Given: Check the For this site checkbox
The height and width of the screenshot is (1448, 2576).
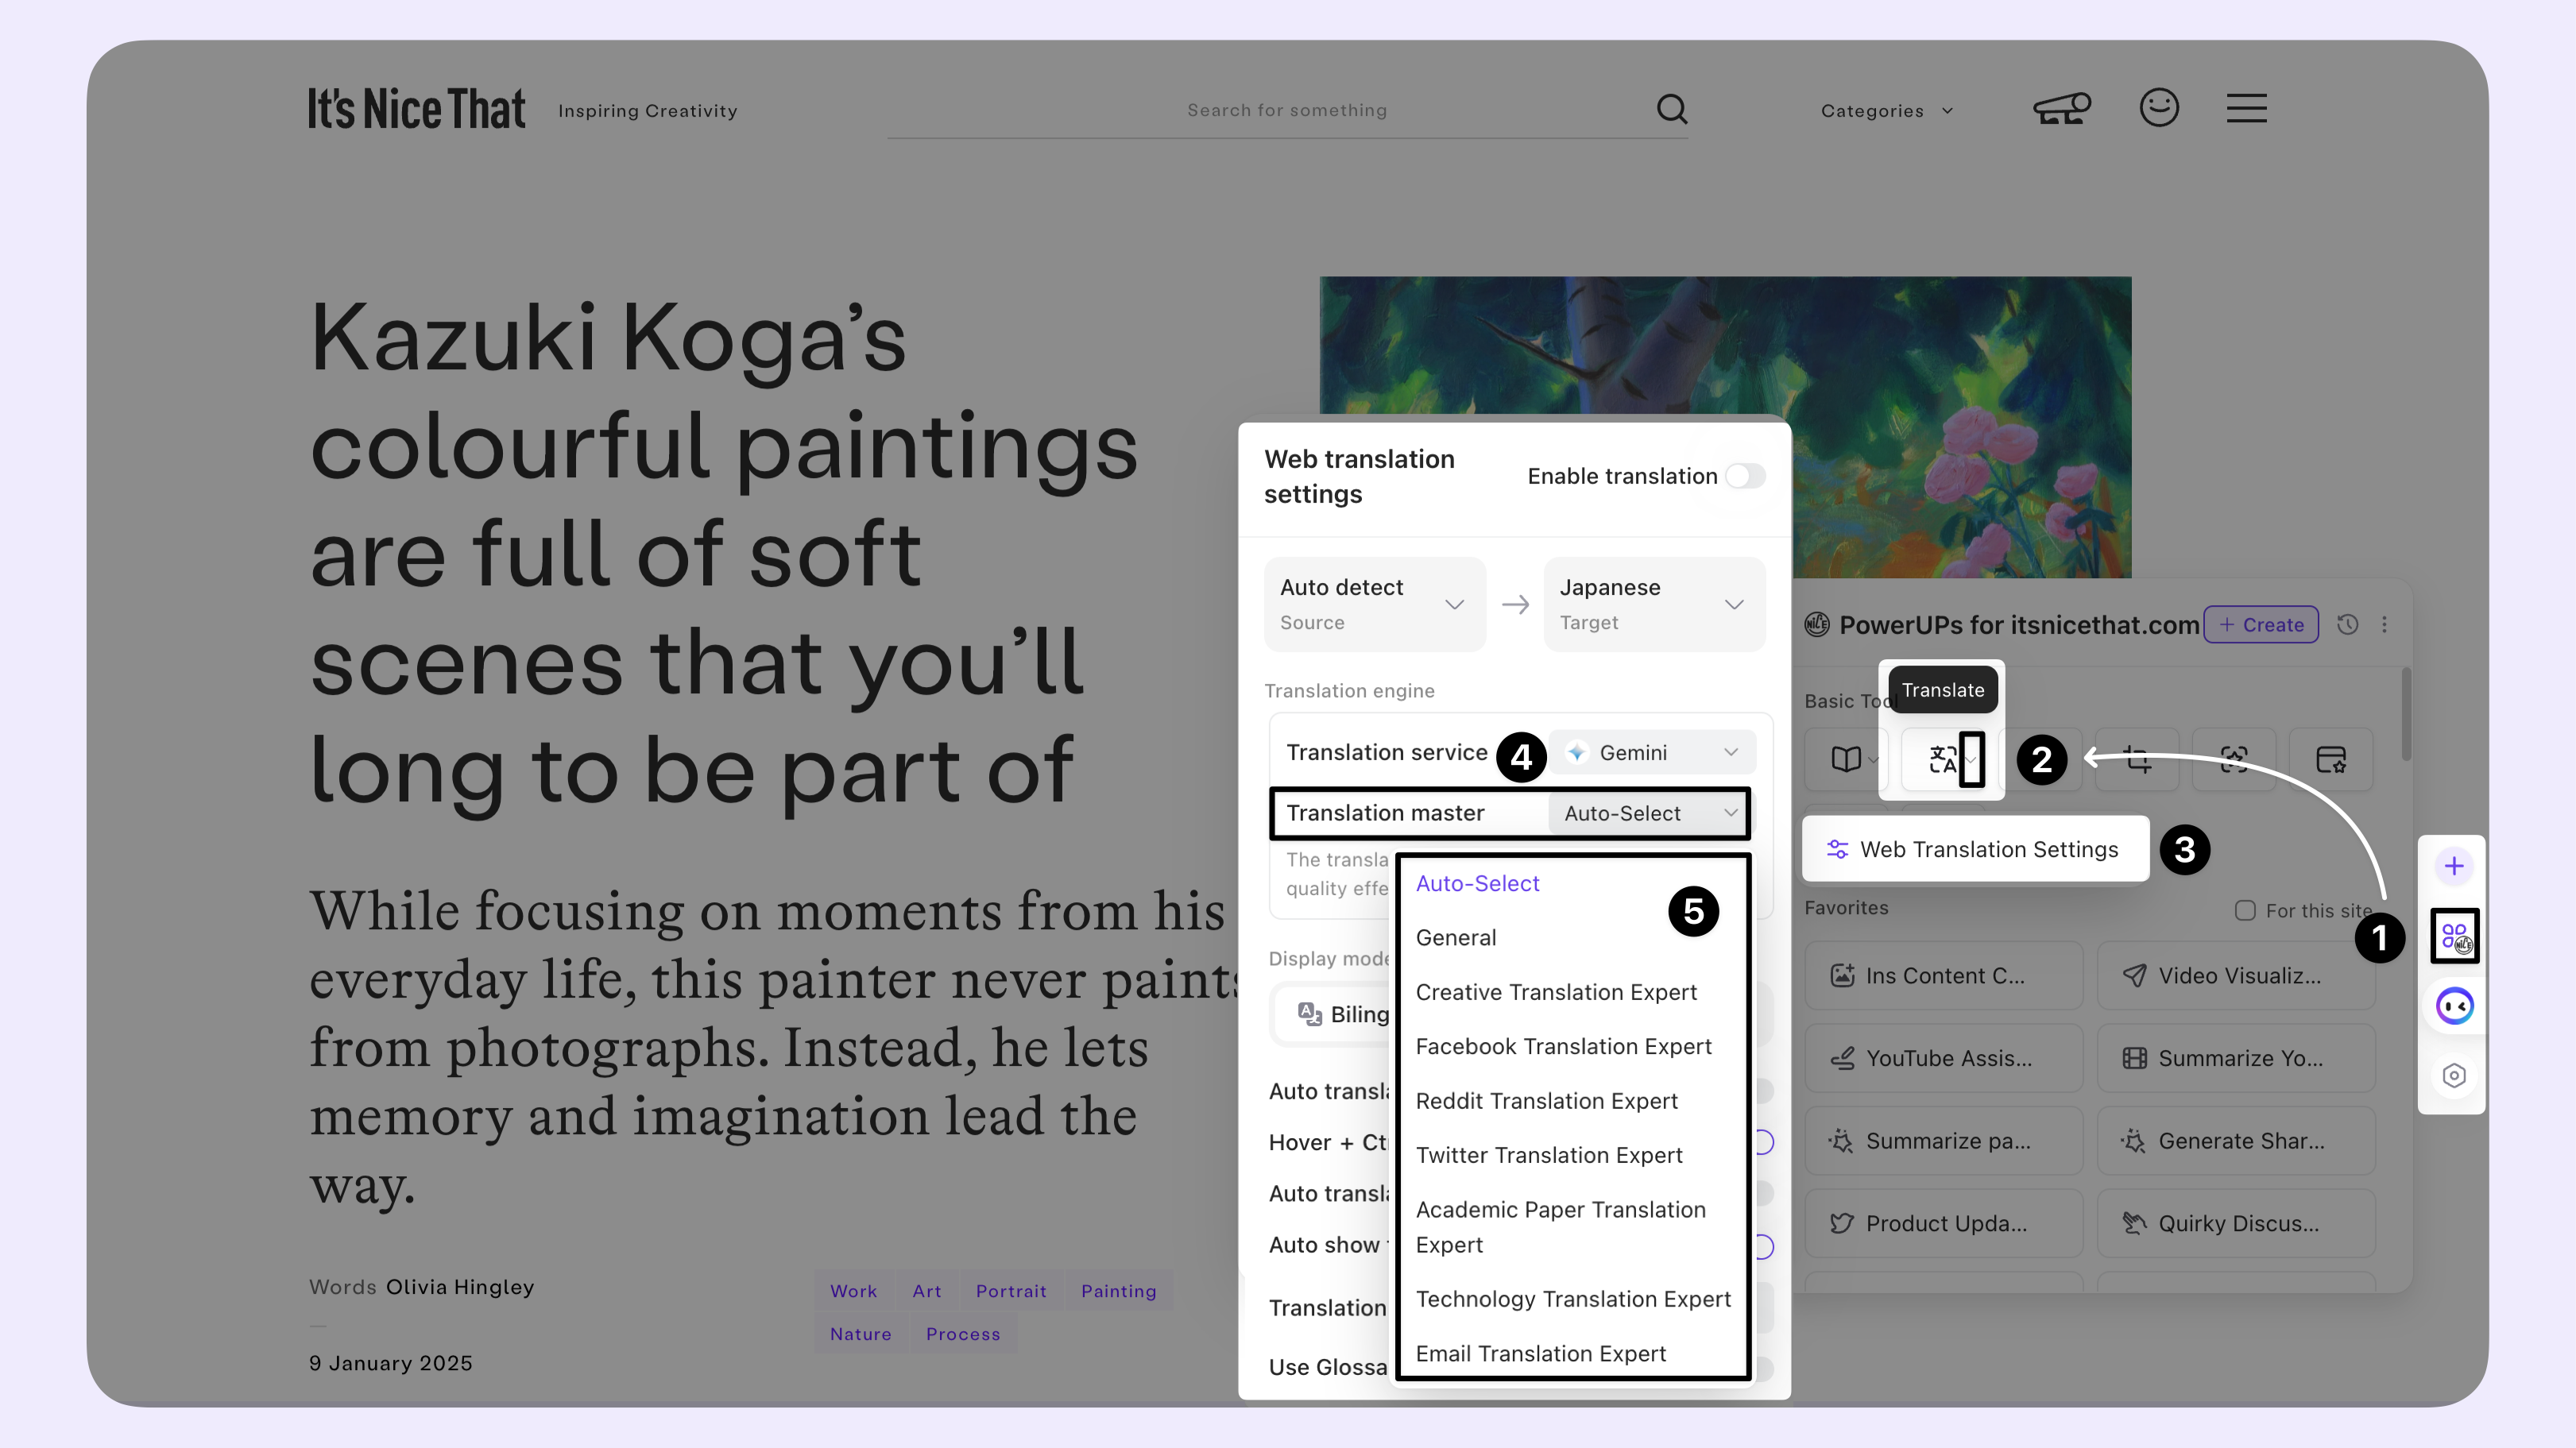Looking at the screenshot, I should click(x=2245, y=910).
